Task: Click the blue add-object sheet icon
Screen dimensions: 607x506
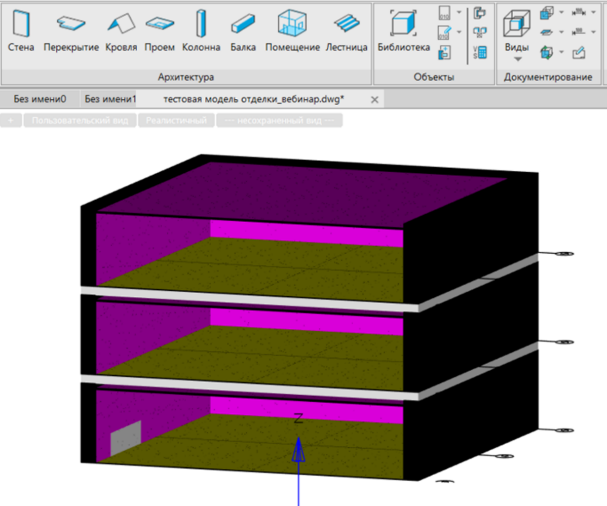Action: tap(444, 53)
